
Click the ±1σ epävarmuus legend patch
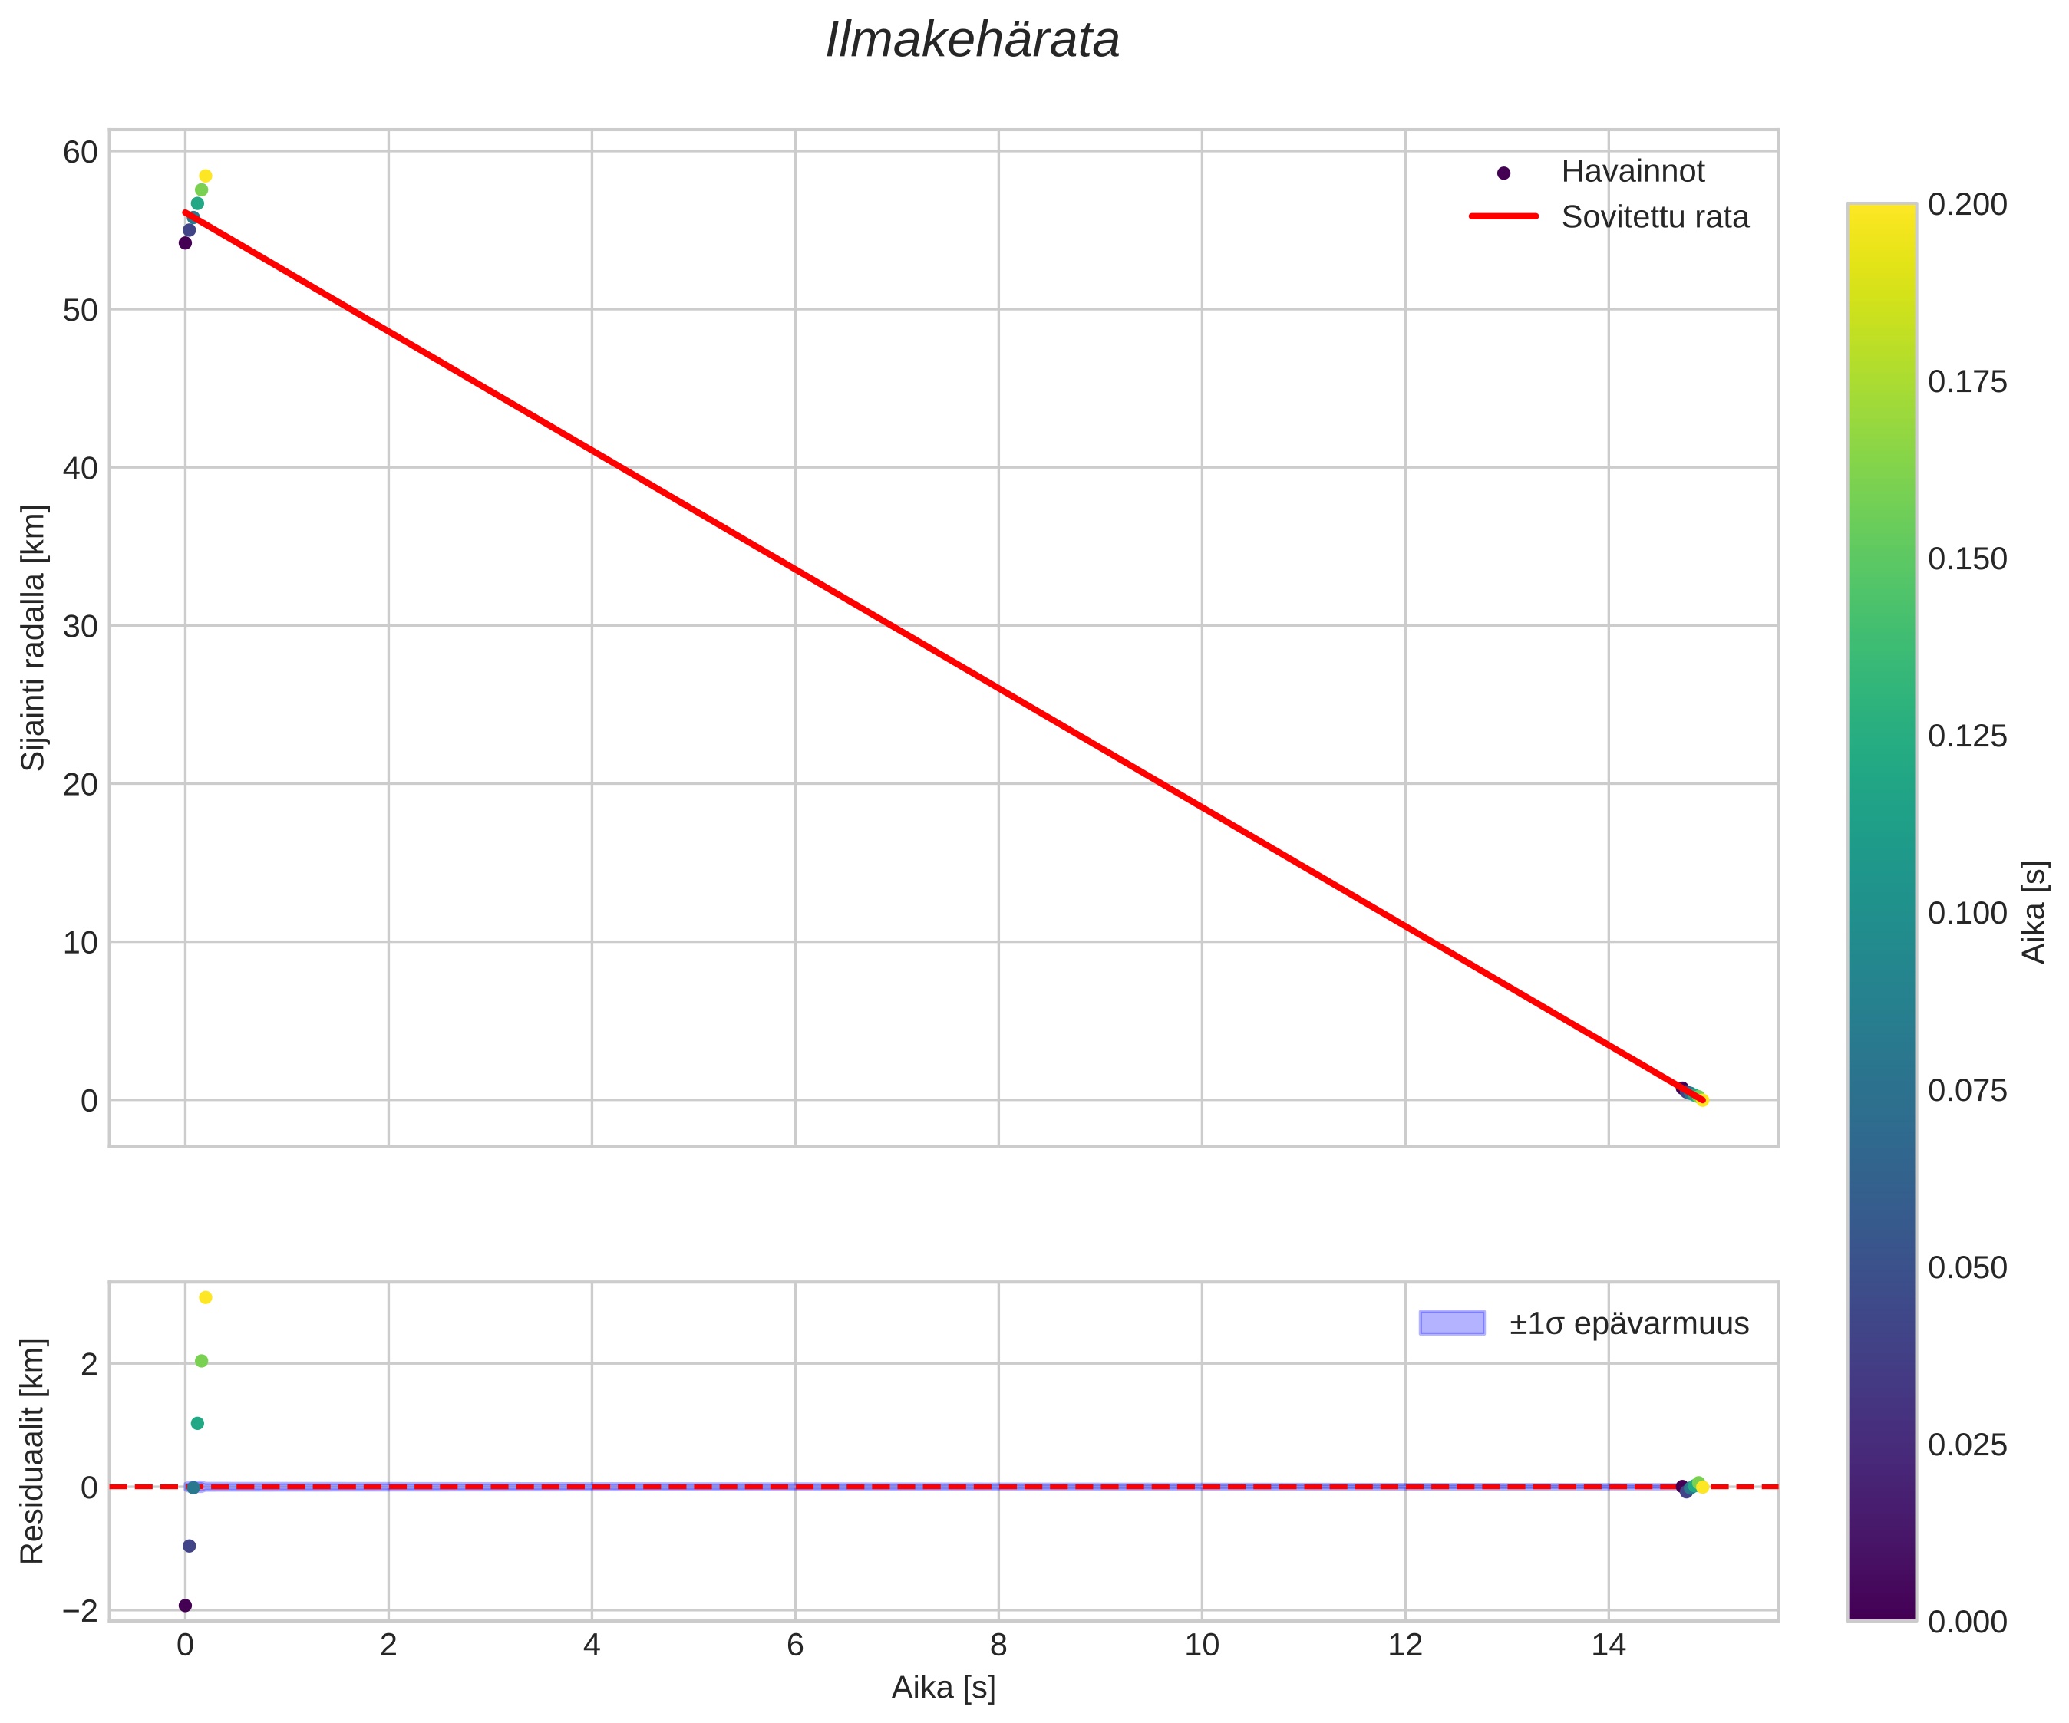point(1451,1323)
